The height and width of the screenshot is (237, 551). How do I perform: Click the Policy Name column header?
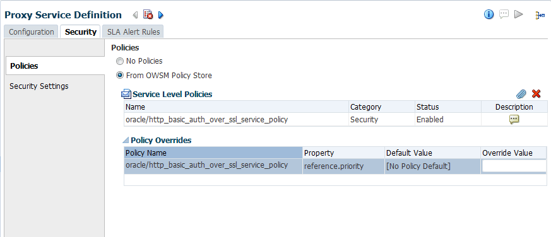click(x=213, y=153)
